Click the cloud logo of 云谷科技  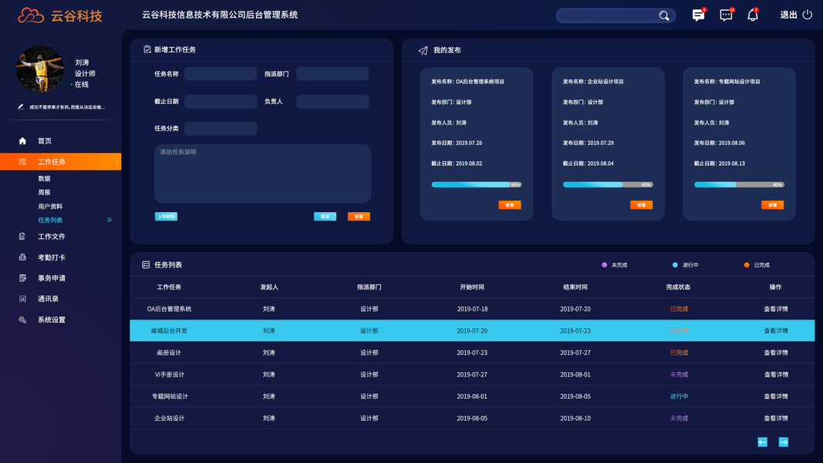tap(31, 15)
